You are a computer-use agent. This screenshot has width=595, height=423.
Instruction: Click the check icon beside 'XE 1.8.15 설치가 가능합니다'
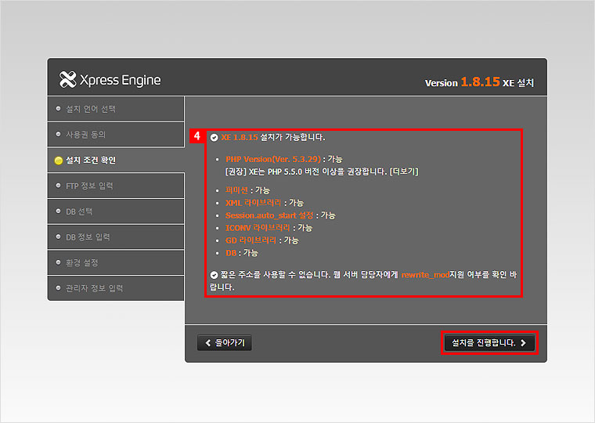point(215,137)
